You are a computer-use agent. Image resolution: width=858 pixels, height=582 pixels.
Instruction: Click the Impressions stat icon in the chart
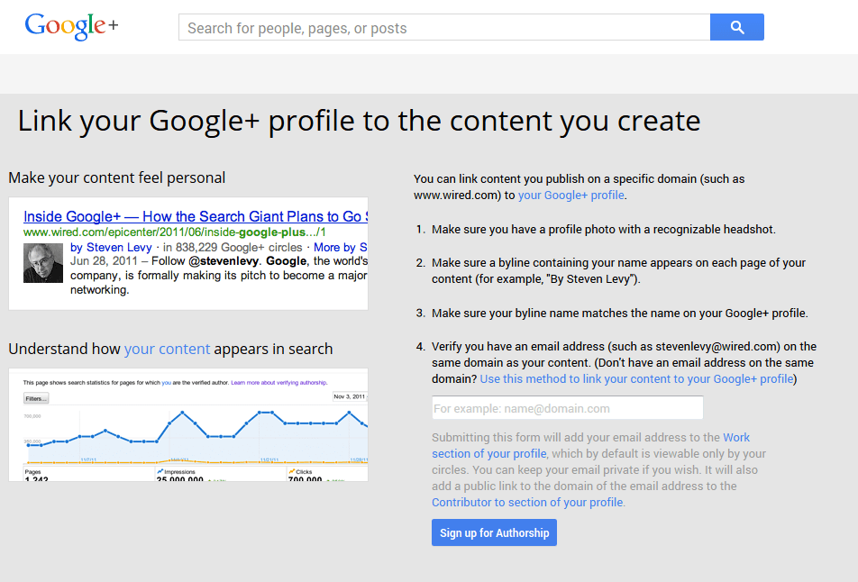click(x=160, y=471)
